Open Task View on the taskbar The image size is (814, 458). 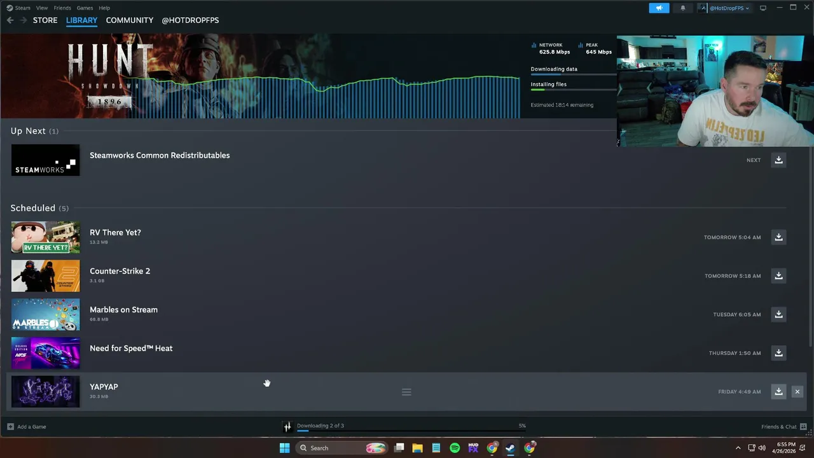pos(399,448)
